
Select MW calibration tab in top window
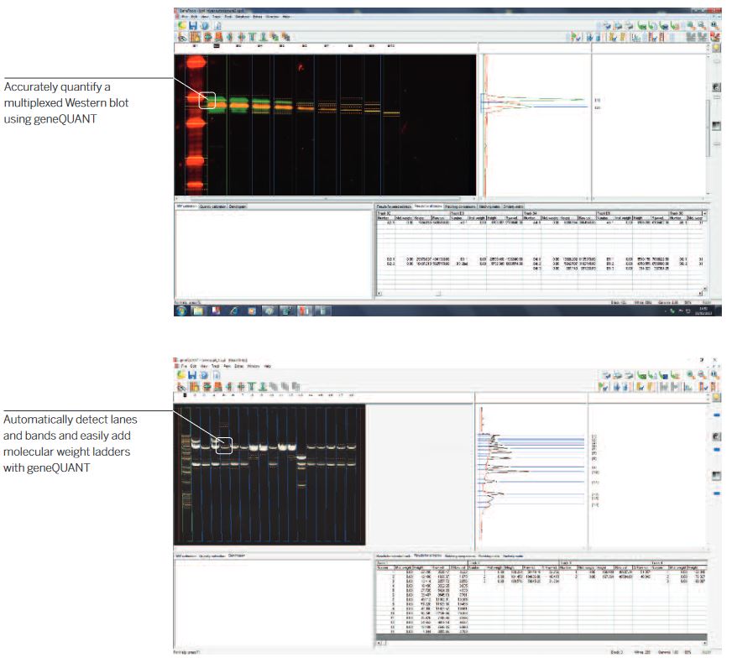pos(185,206)
